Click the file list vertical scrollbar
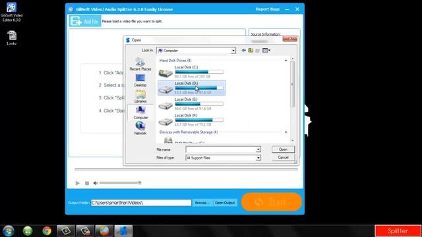The image size is (422, 237). pyautogui.click(x=293, y=84)
